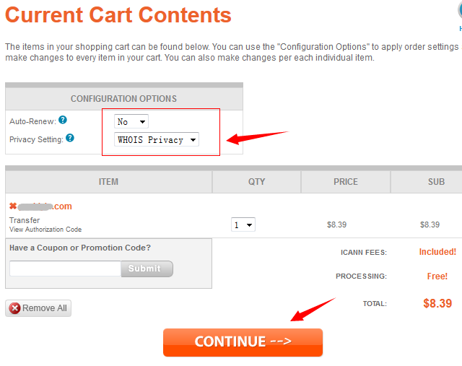Click the orange CONTINUE button
The image size is (462, 366).
click(243, 342)
